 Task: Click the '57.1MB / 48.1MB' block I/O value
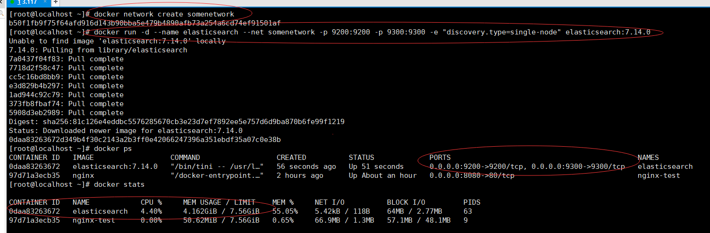click(x=419, y=220)
